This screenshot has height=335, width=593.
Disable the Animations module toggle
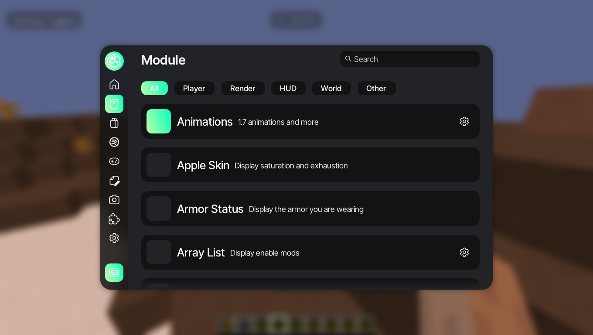tap(159, 121)
